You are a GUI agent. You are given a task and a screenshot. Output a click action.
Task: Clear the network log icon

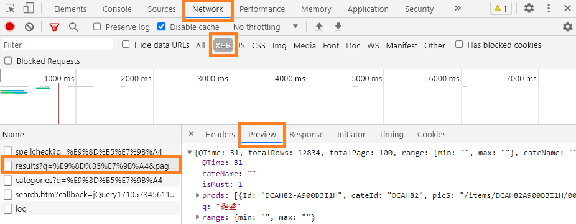(x=29, y=27)
